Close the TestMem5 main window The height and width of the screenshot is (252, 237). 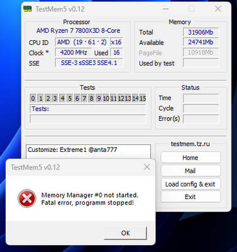point(218,9)
